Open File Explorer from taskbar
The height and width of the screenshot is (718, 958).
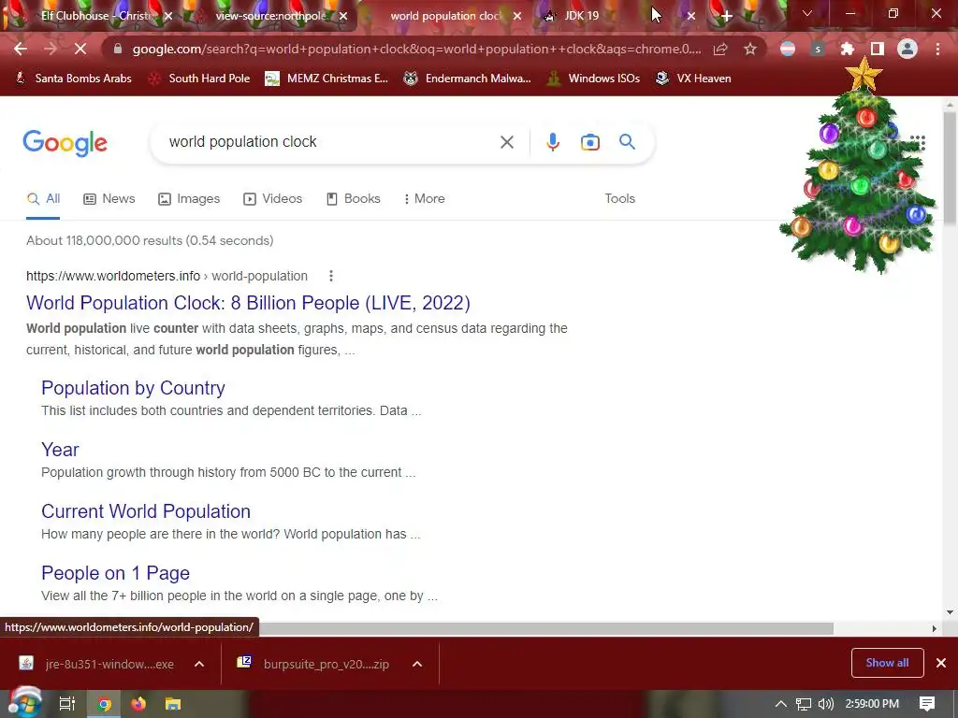173,704
